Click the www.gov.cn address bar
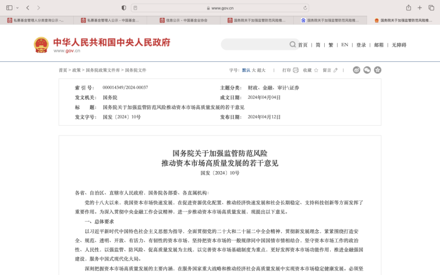The image size is (440, 275). (220, 8)
